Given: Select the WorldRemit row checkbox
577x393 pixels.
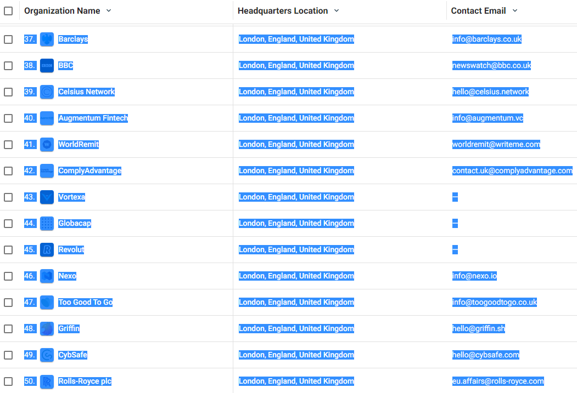Looking at the screenshot, I should click(x=8, y=145).
